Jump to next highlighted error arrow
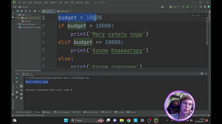This screenshot has width=222, height=124. (x=206, y=15)
